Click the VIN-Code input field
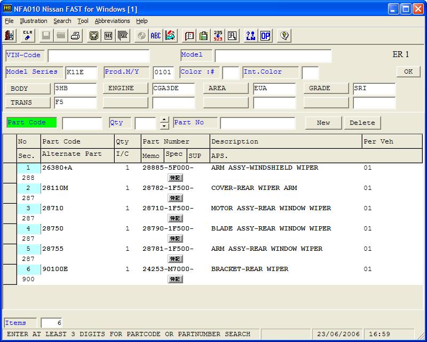This screenshot has height=342, width=427. pos(99,56)
